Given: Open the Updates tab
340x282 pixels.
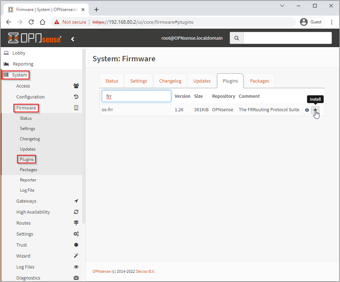Looking at the screenshot, I should 202,81.
